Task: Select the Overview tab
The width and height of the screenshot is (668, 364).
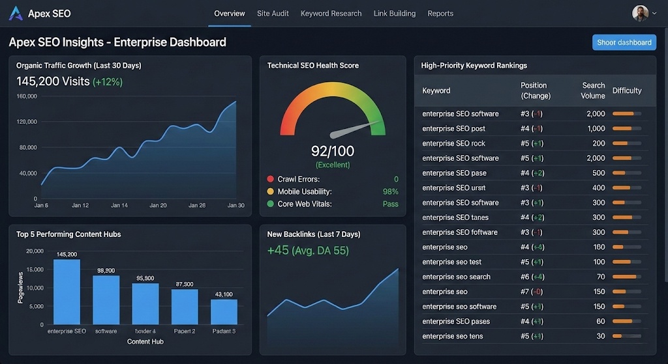Action: (230, 13)
